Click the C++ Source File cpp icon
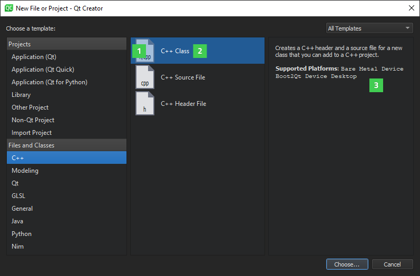 coord(145,77)
